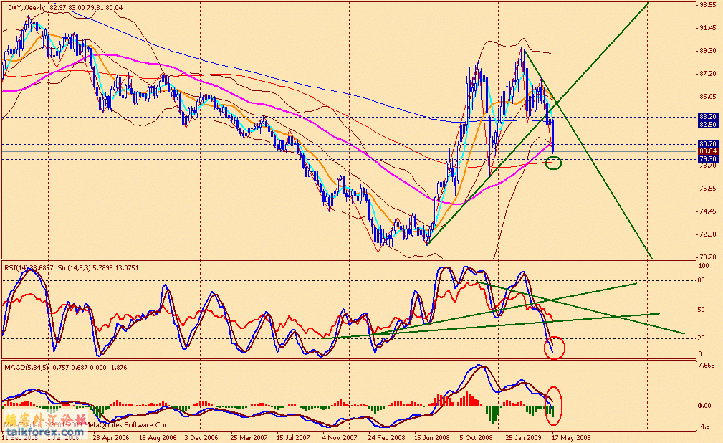Click the 23 Apr 2006 date label

point(111,437)
